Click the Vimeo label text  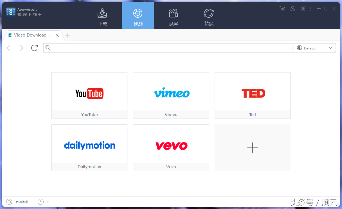pos(171,115)
